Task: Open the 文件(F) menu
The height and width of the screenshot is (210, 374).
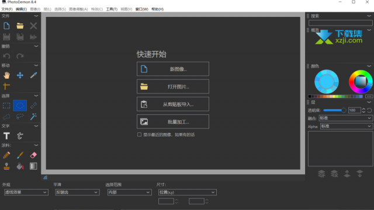Action: click(7, 9)
